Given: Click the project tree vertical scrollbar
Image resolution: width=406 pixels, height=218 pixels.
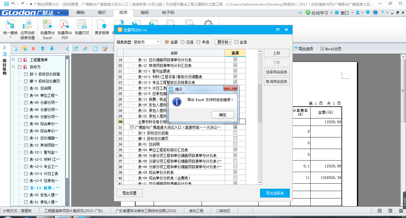Looking at the screenshot, I should click(67, 118).
